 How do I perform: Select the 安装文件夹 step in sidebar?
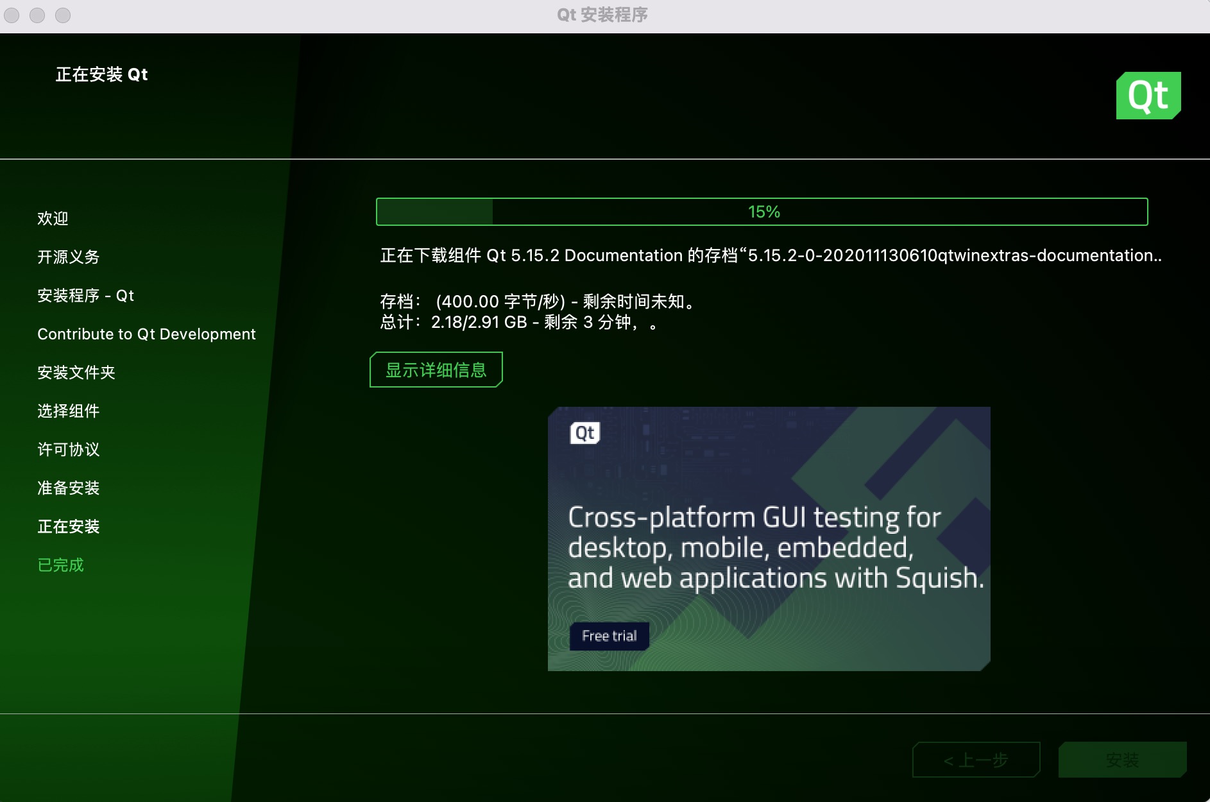click(x=76, y=373)
